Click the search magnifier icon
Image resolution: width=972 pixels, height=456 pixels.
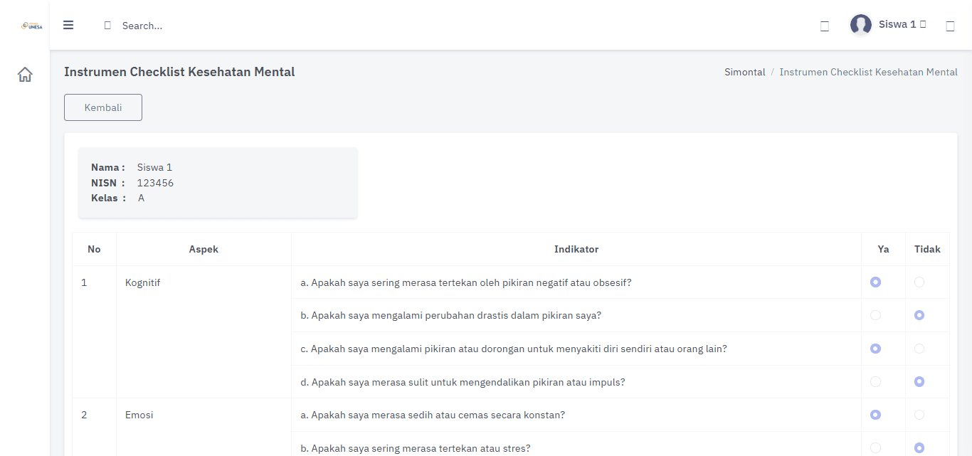click(x=107, y=26)
